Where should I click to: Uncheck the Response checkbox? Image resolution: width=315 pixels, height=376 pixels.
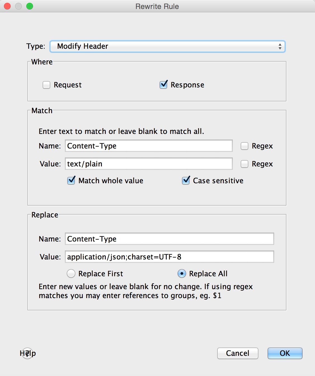pyautogui.click(x=164, y=85)
